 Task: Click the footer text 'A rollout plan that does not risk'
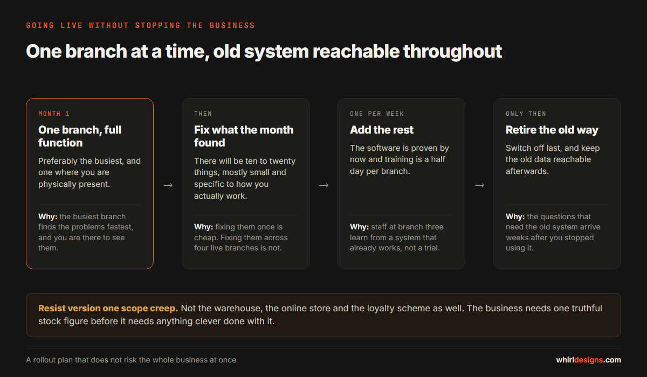tap(131, 360)
